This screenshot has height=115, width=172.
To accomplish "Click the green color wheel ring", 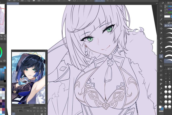I will click(2, 53).
